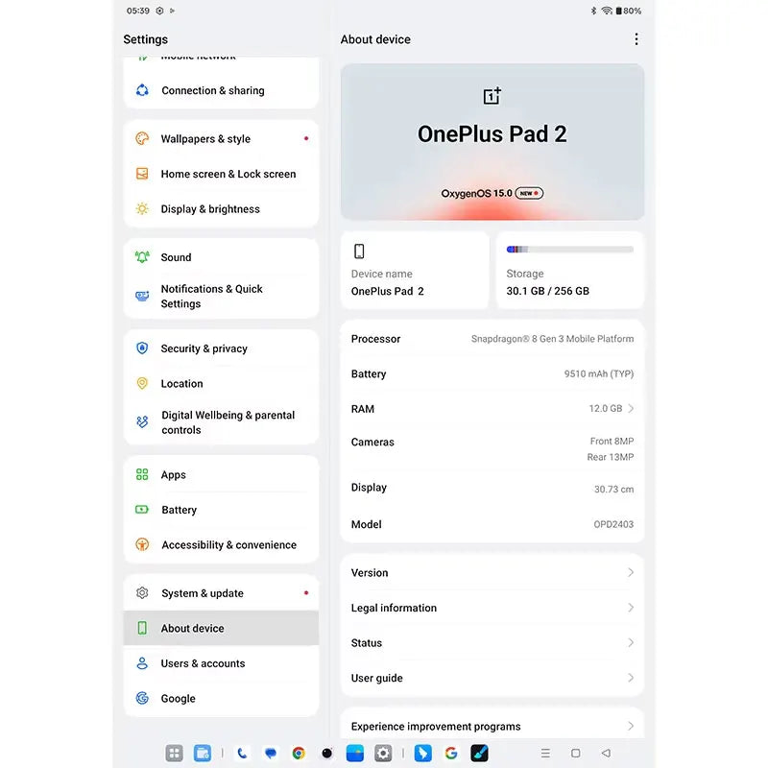Tap the back navigation button

(607, 753)
